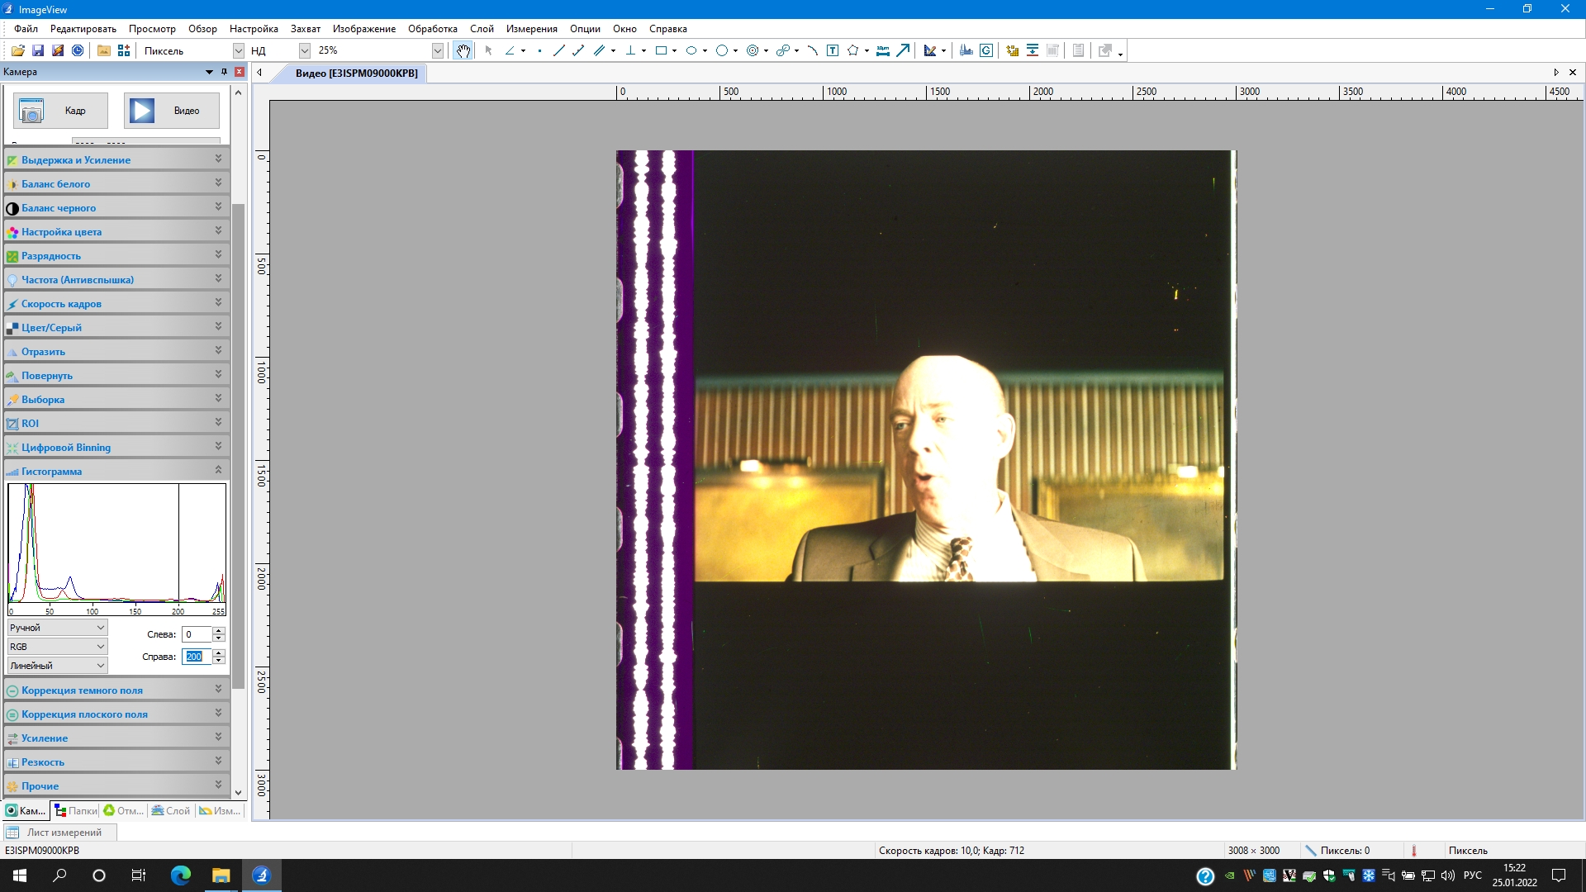The height and width of the screenshot is (892, 1586).
Task: Click the save file icon
Action: (x=38, y=51)
